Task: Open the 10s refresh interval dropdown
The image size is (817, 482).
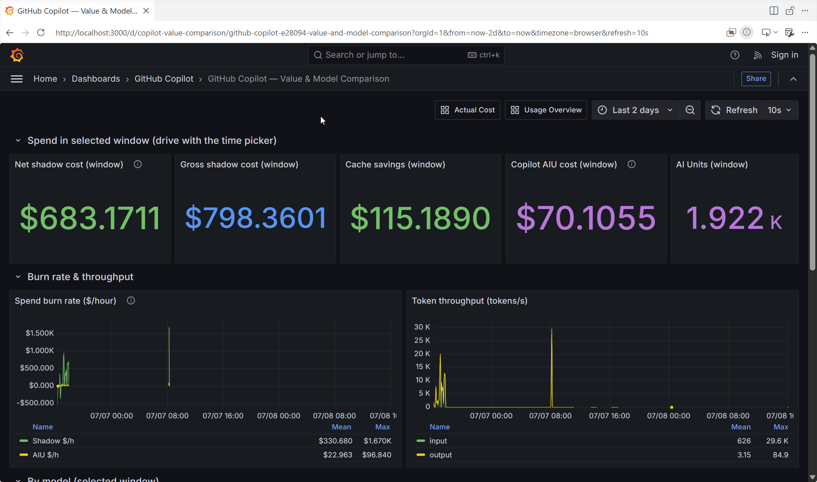Action: coord(780,110)
